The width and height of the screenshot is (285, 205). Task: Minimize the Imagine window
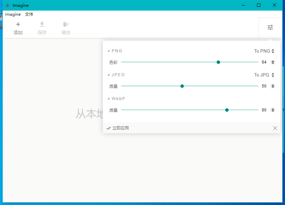(243, 5)
